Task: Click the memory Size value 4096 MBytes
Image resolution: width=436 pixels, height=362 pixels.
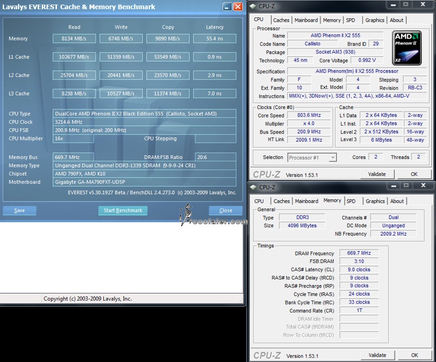Action: [x=302, y=226]
